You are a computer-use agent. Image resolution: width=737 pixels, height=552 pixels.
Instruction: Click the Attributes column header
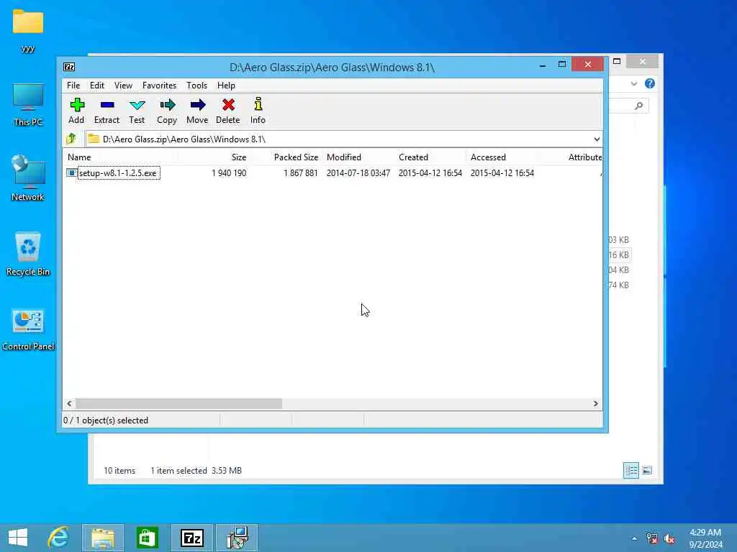[570, 157]
